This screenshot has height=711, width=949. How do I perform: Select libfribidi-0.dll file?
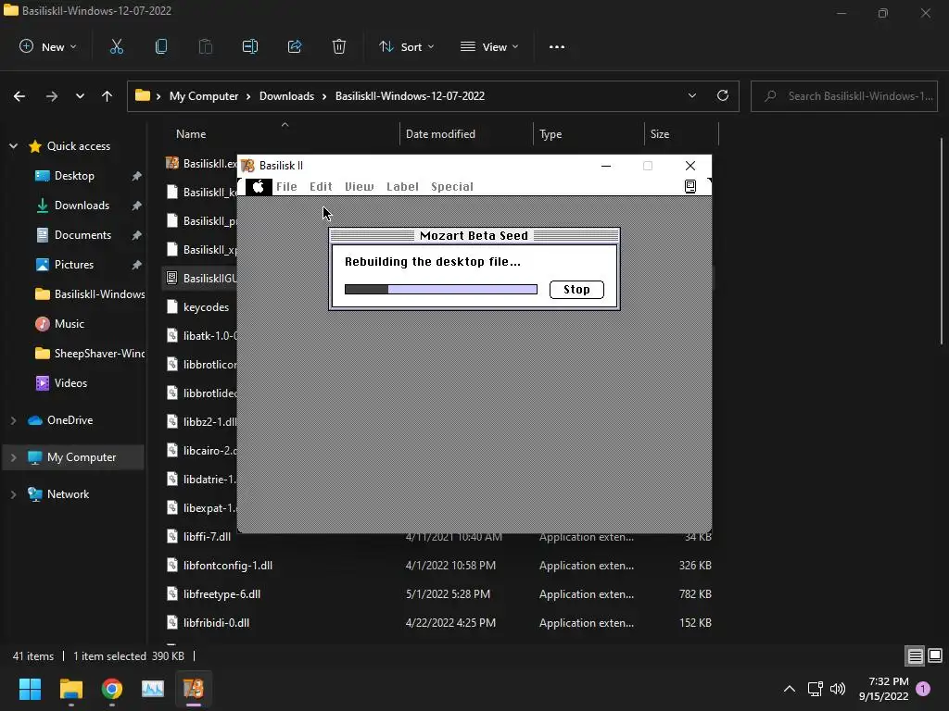coord(216,623)
